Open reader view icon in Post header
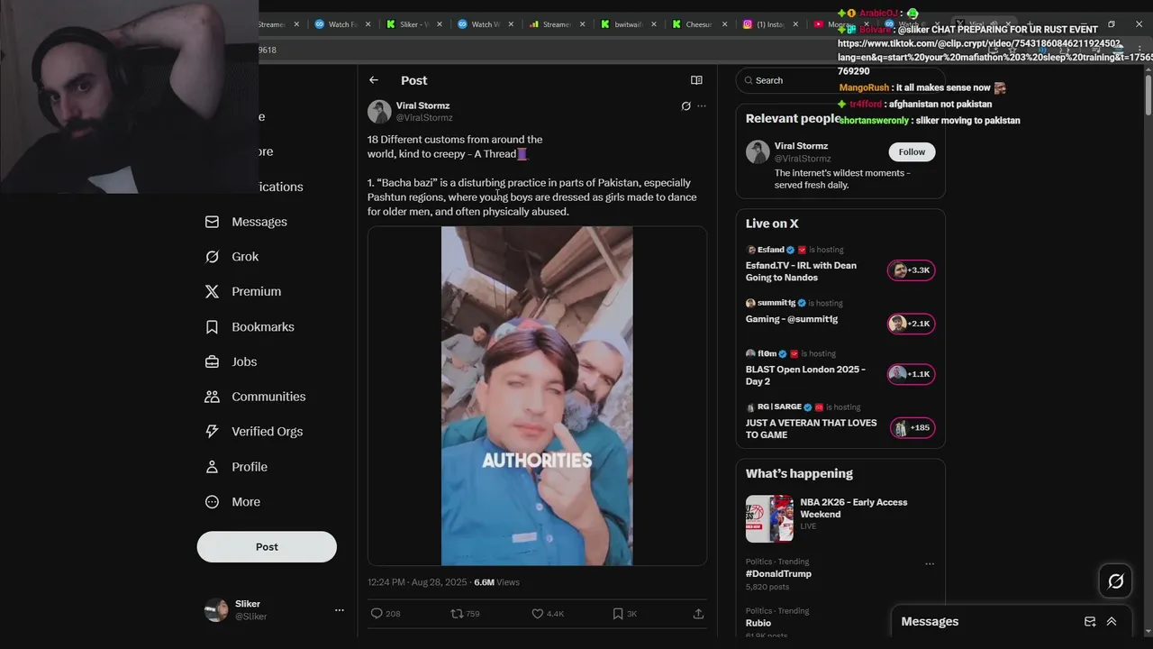This screenshot has width=1153, height=649. (x=696, y=80)
